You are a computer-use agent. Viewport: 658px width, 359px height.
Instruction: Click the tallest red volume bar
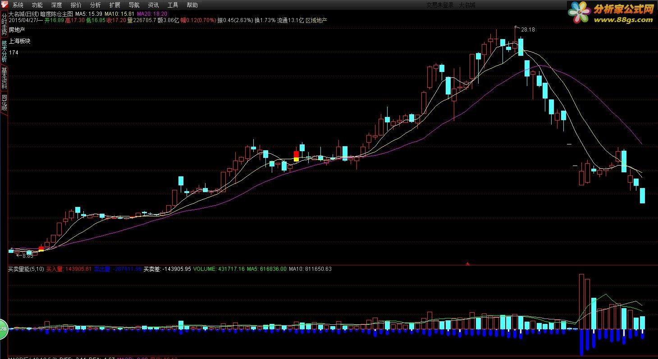581,301
